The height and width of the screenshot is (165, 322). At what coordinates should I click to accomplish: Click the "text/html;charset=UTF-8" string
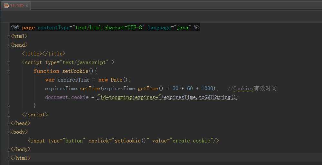tap(109, 27)
